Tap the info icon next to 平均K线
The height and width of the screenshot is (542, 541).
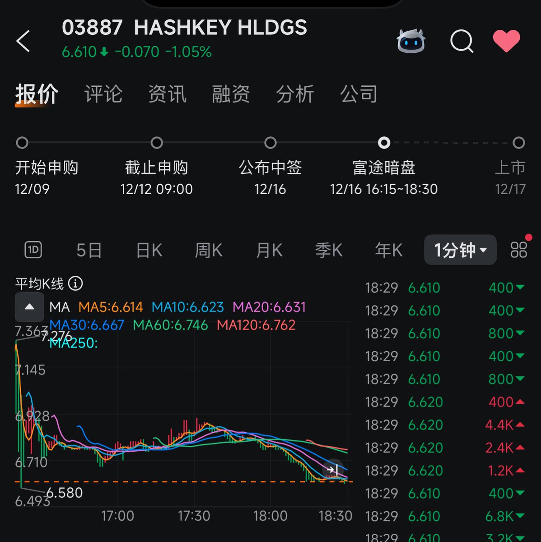tap(76, 284)
